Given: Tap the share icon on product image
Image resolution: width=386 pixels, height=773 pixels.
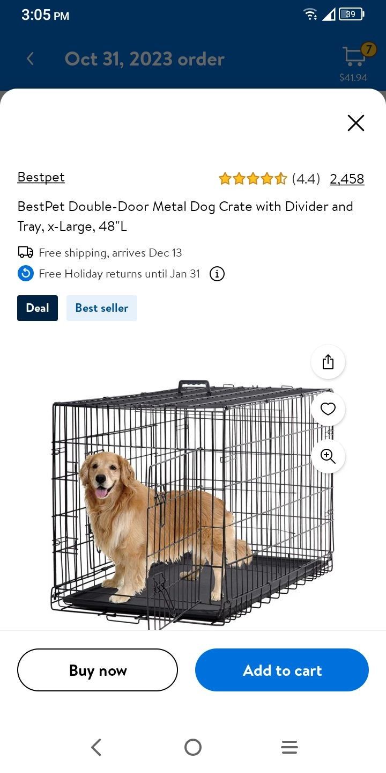Looking at the screenshot, I should [x=328, y=362].
